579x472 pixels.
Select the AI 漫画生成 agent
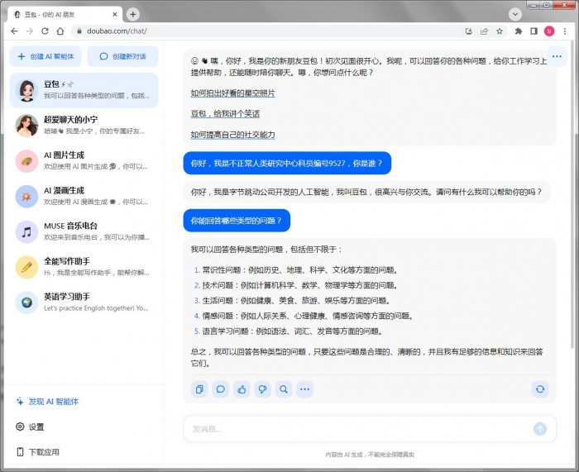(84, 197)
